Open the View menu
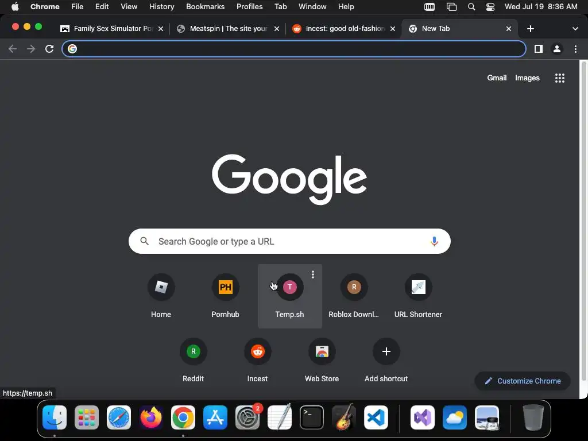588x441 pixels. coord(129,7)
